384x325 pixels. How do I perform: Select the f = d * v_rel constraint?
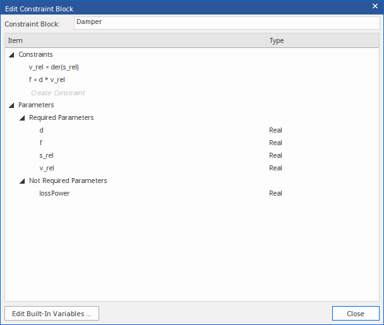pyautogui.click(x=47, y=80)
